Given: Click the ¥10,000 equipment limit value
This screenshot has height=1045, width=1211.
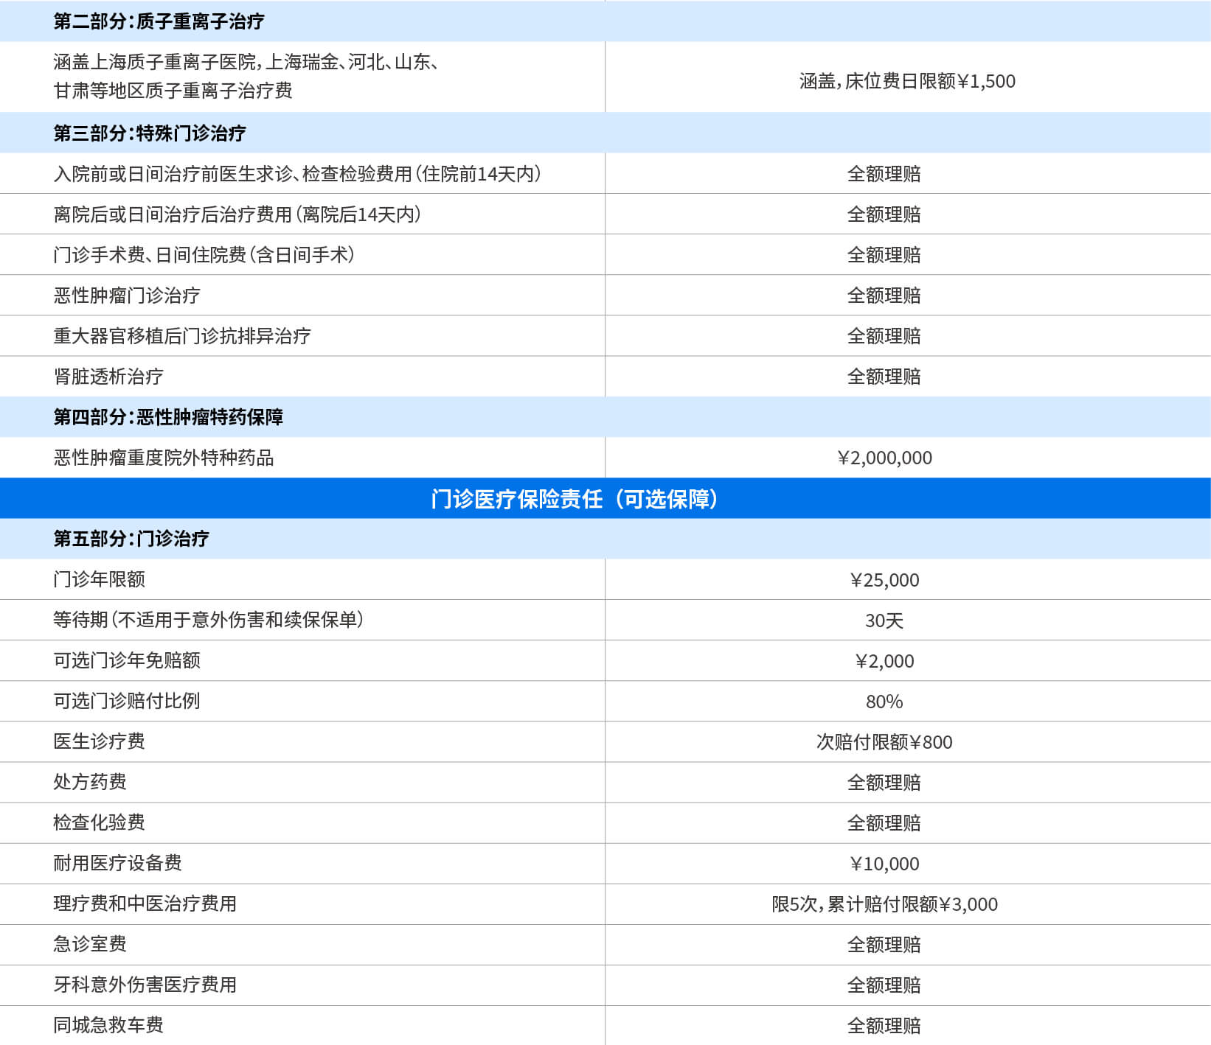Looking at the screenshot, I should [x=884, y=864].
